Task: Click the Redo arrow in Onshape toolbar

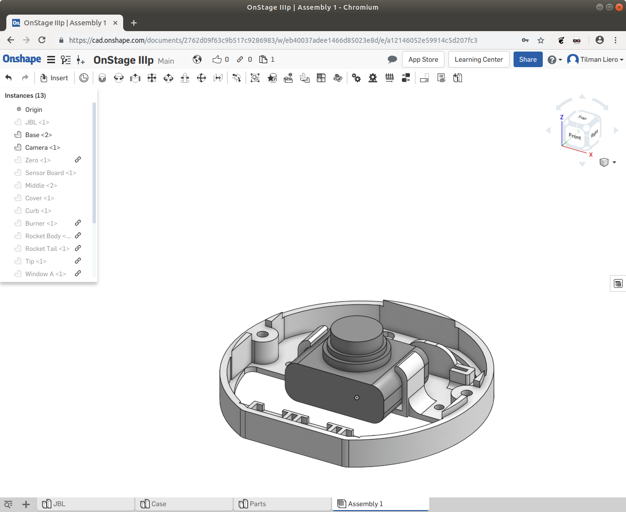Action: coord(25,78)
